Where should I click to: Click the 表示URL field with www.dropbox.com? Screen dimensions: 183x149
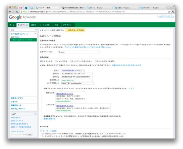[x=77, y=80]
